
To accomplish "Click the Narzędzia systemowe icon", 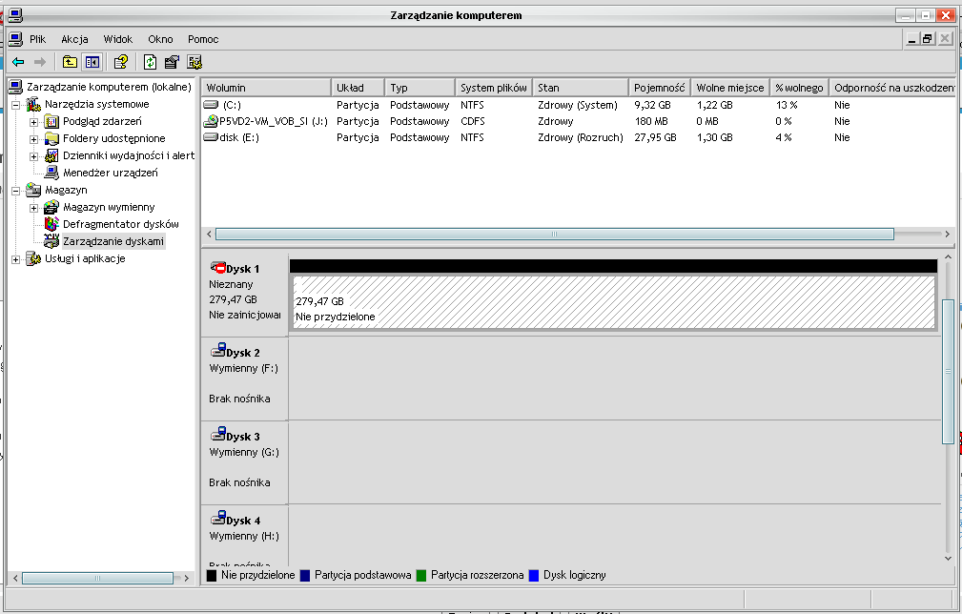I will click(x=33, y=104).
